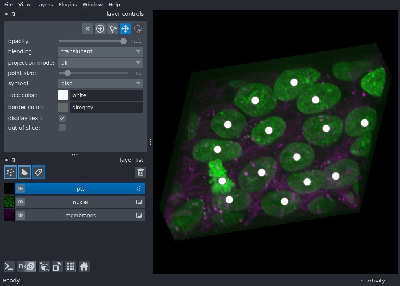Screen dimensions: 400x286
Task: Click the face color text field
Action: point(106,95)
